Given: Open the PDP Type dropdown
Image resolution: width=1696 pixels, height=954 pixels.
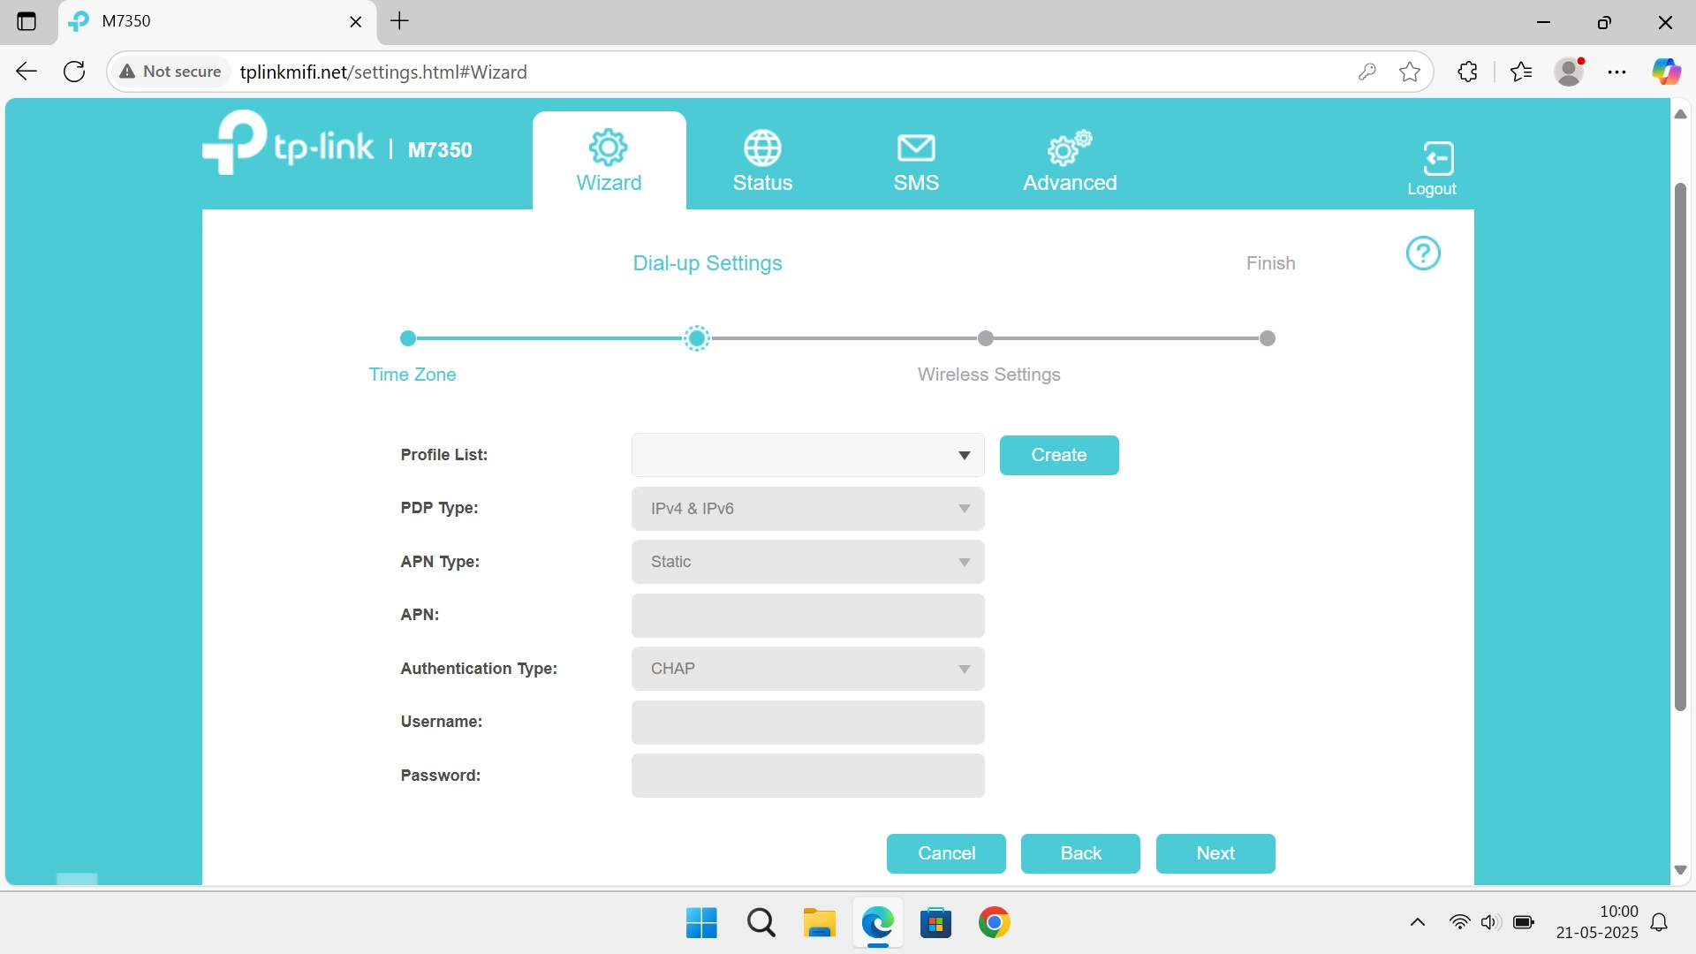Looking at the screenshot, I should [807, 509].
